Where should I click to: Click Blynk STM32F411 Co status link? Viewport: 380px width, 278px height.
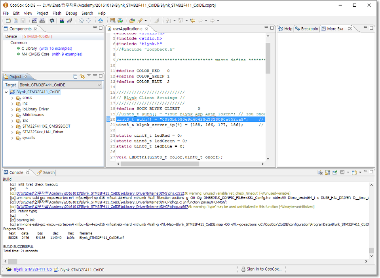33,269
